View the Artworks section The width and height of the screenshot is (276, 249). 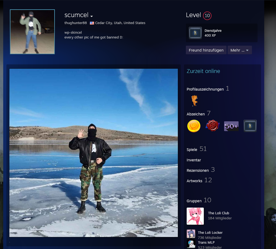(194, 181)
